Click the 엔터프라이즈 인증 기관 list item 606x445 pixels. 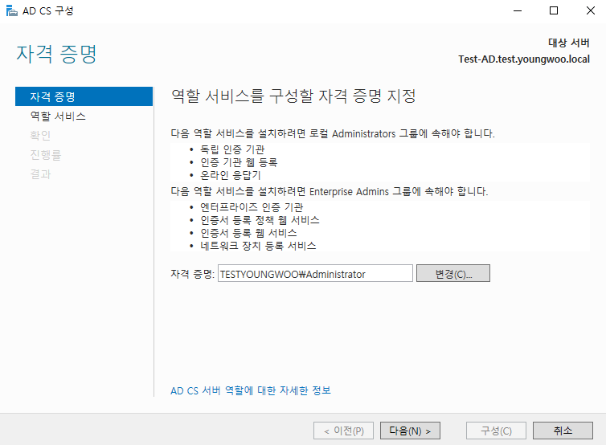[x=252, y=207]
